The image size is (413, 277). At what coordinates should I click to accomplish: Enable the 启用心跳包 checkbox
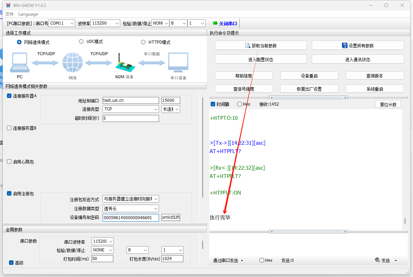click(x=9, y=162)
